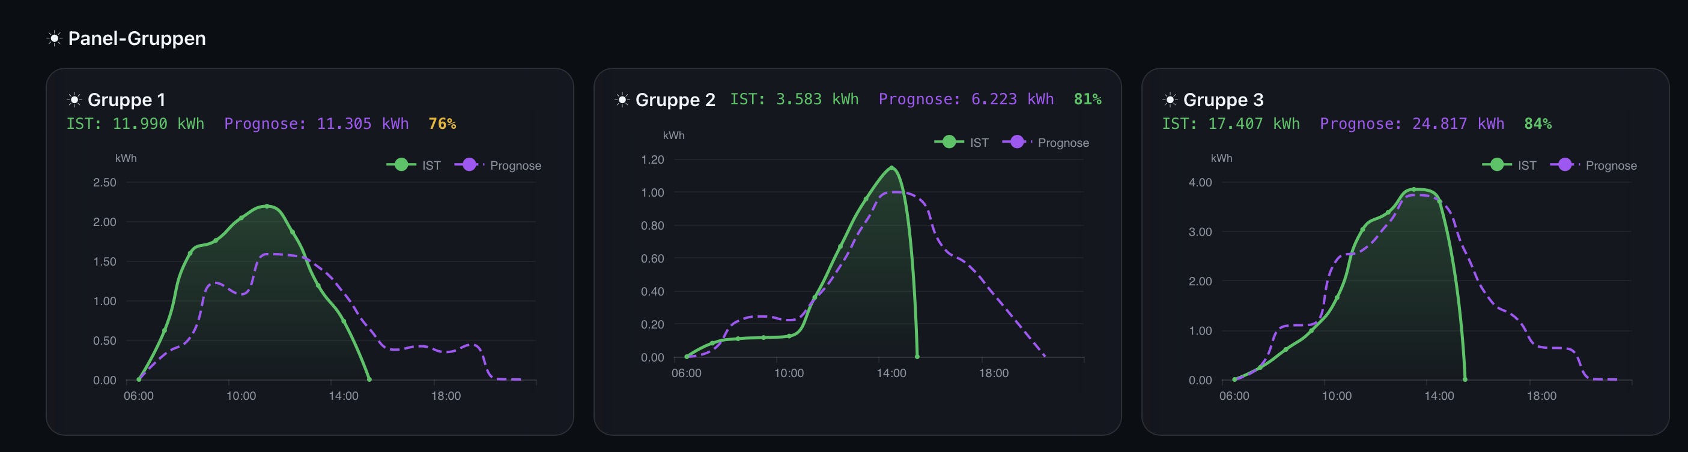Click the sun icon next to Gruppe 3
The width and height of the screenshot is (1688, 452).
[1170, 100]
